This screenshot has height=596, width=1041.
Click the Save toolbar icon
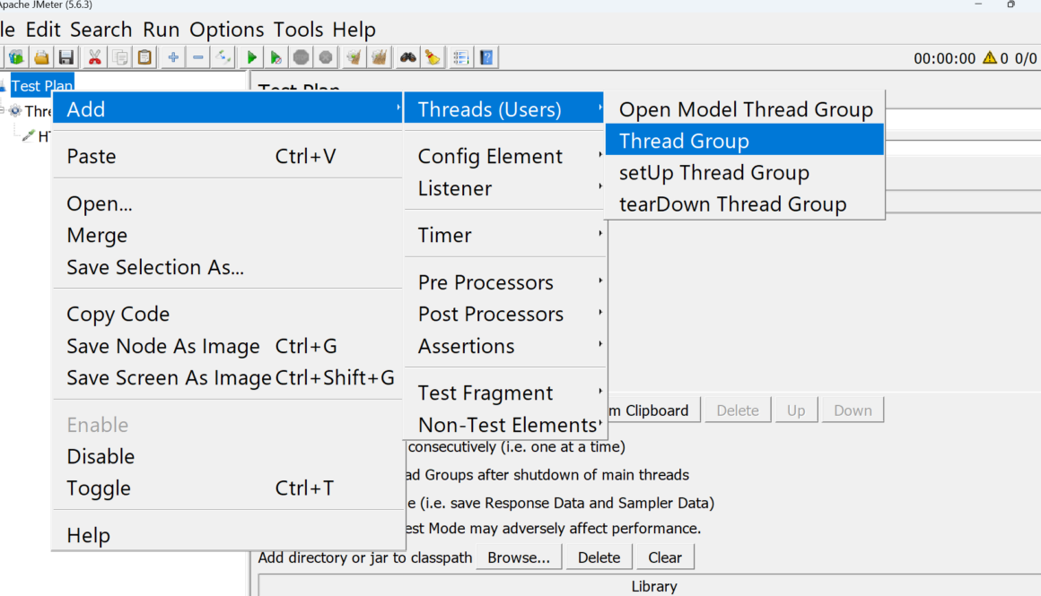click(x=66, y=57)
